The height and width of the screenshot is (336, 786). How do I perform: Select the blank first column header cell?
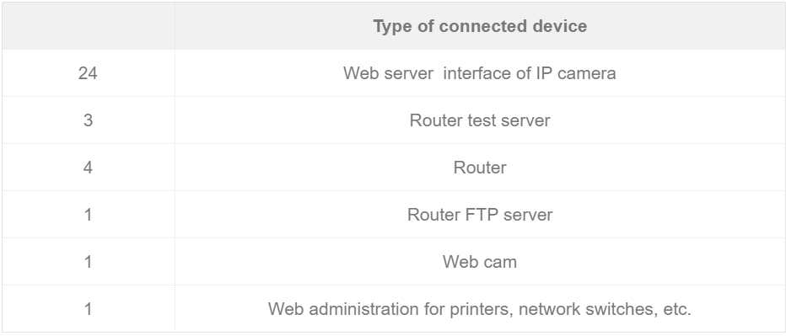pyautogui.click(x=89, y=26)
